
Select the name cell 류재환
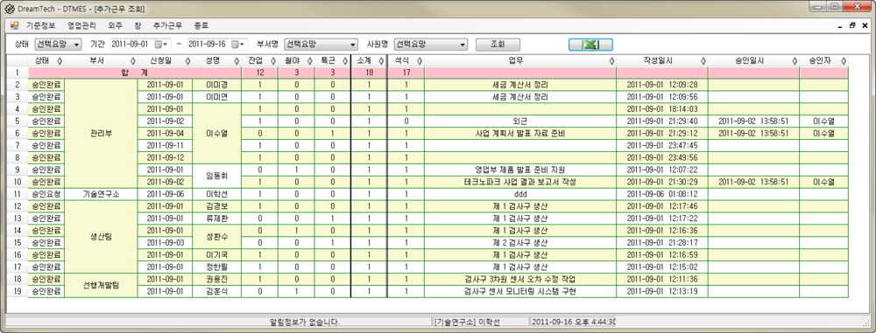point(216,219)
